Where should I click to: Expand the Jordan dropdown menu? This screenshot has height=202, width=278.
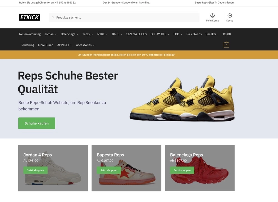click(x=51, y=34)
